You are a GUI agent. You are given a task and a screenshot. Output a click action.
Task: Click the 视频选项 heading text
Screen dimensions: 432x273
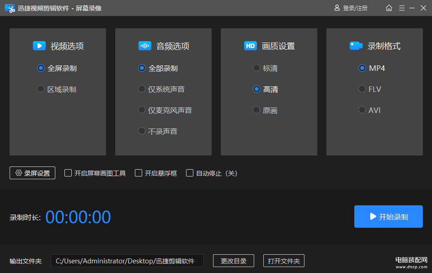point(67,46)
